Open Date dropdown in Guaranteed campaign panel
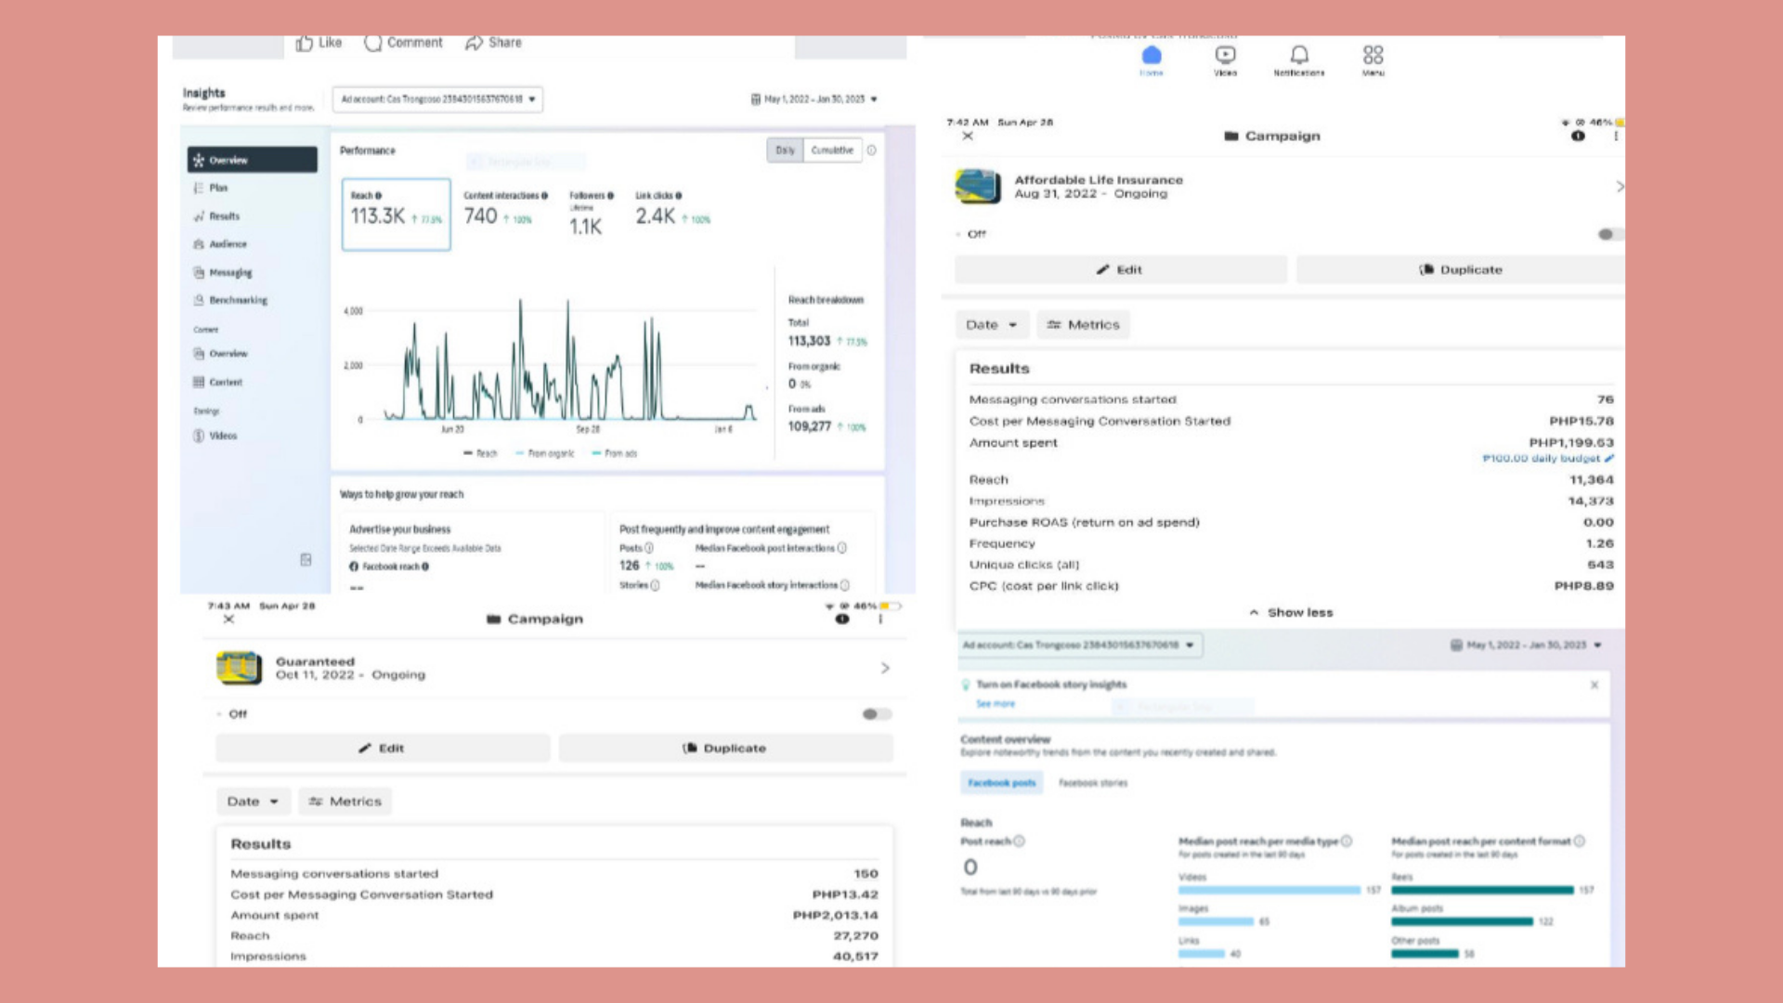 point(254,801)
